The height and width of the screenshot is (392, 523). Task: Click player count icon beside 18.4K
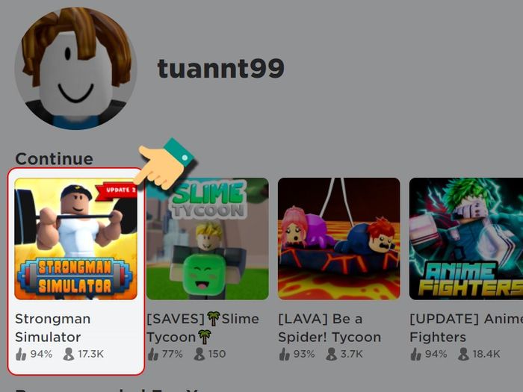coord(464,354)
